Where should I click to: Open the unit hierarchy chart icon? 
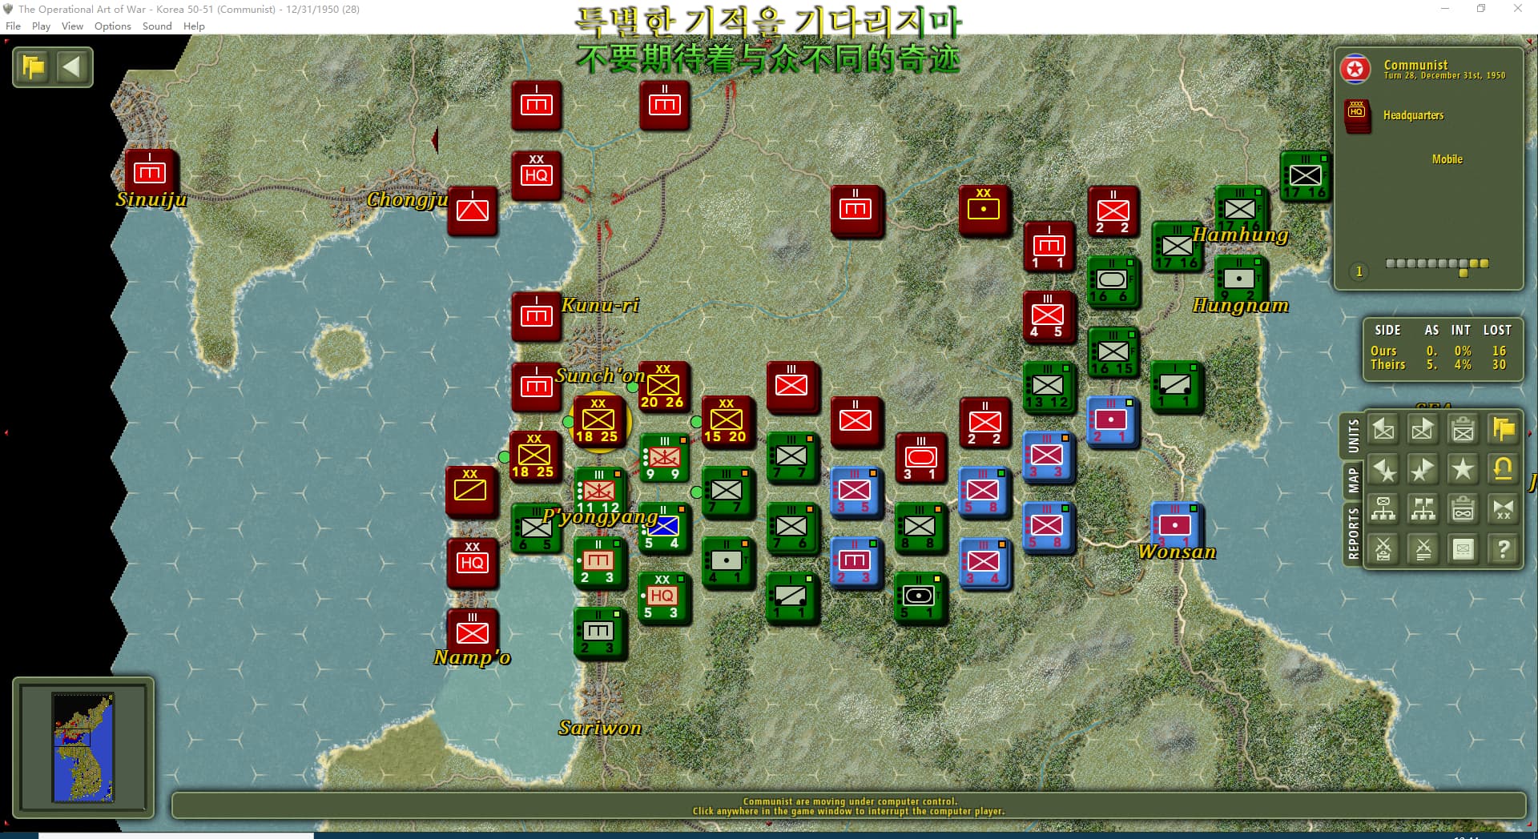tap(1383, 509)
